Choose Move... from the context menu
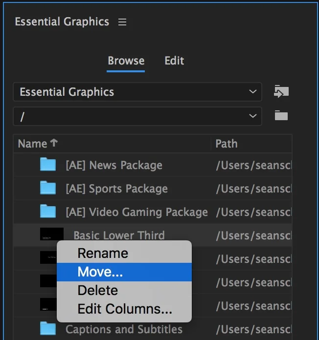This screenshot has height=340, width=319. click(124, 272)
